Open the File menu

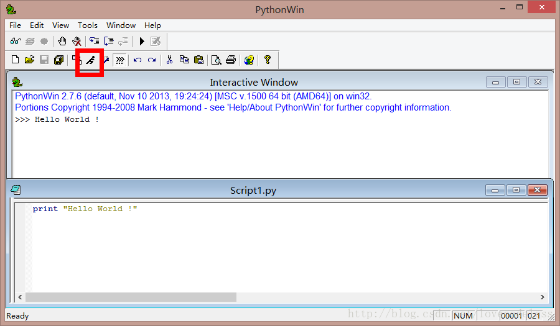click(15, 25)
